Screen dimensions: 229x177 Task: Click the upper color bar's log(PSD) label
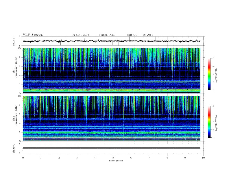coord(216,75)
